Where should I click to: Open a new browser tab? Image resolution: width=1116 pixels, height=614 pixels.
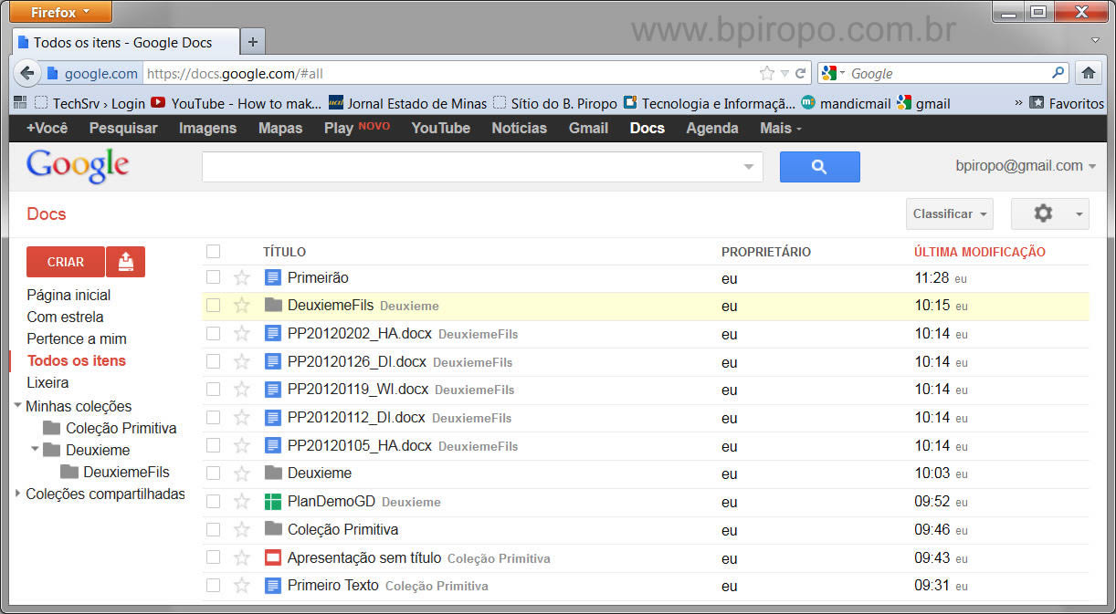(x=253, y=42)
